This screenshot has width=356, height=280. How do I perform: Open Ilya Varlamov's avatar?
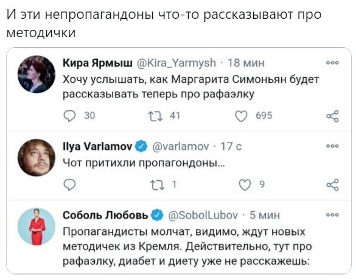coord(37,158)
